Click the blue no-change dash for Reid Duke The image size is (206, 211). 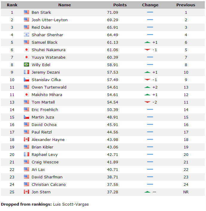point(150,27)
